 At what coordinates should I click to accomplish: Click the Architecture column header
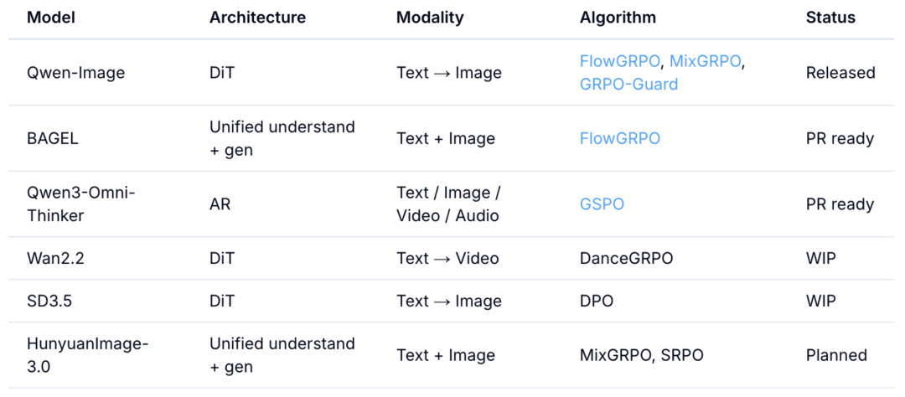click(x=257, y=18)
